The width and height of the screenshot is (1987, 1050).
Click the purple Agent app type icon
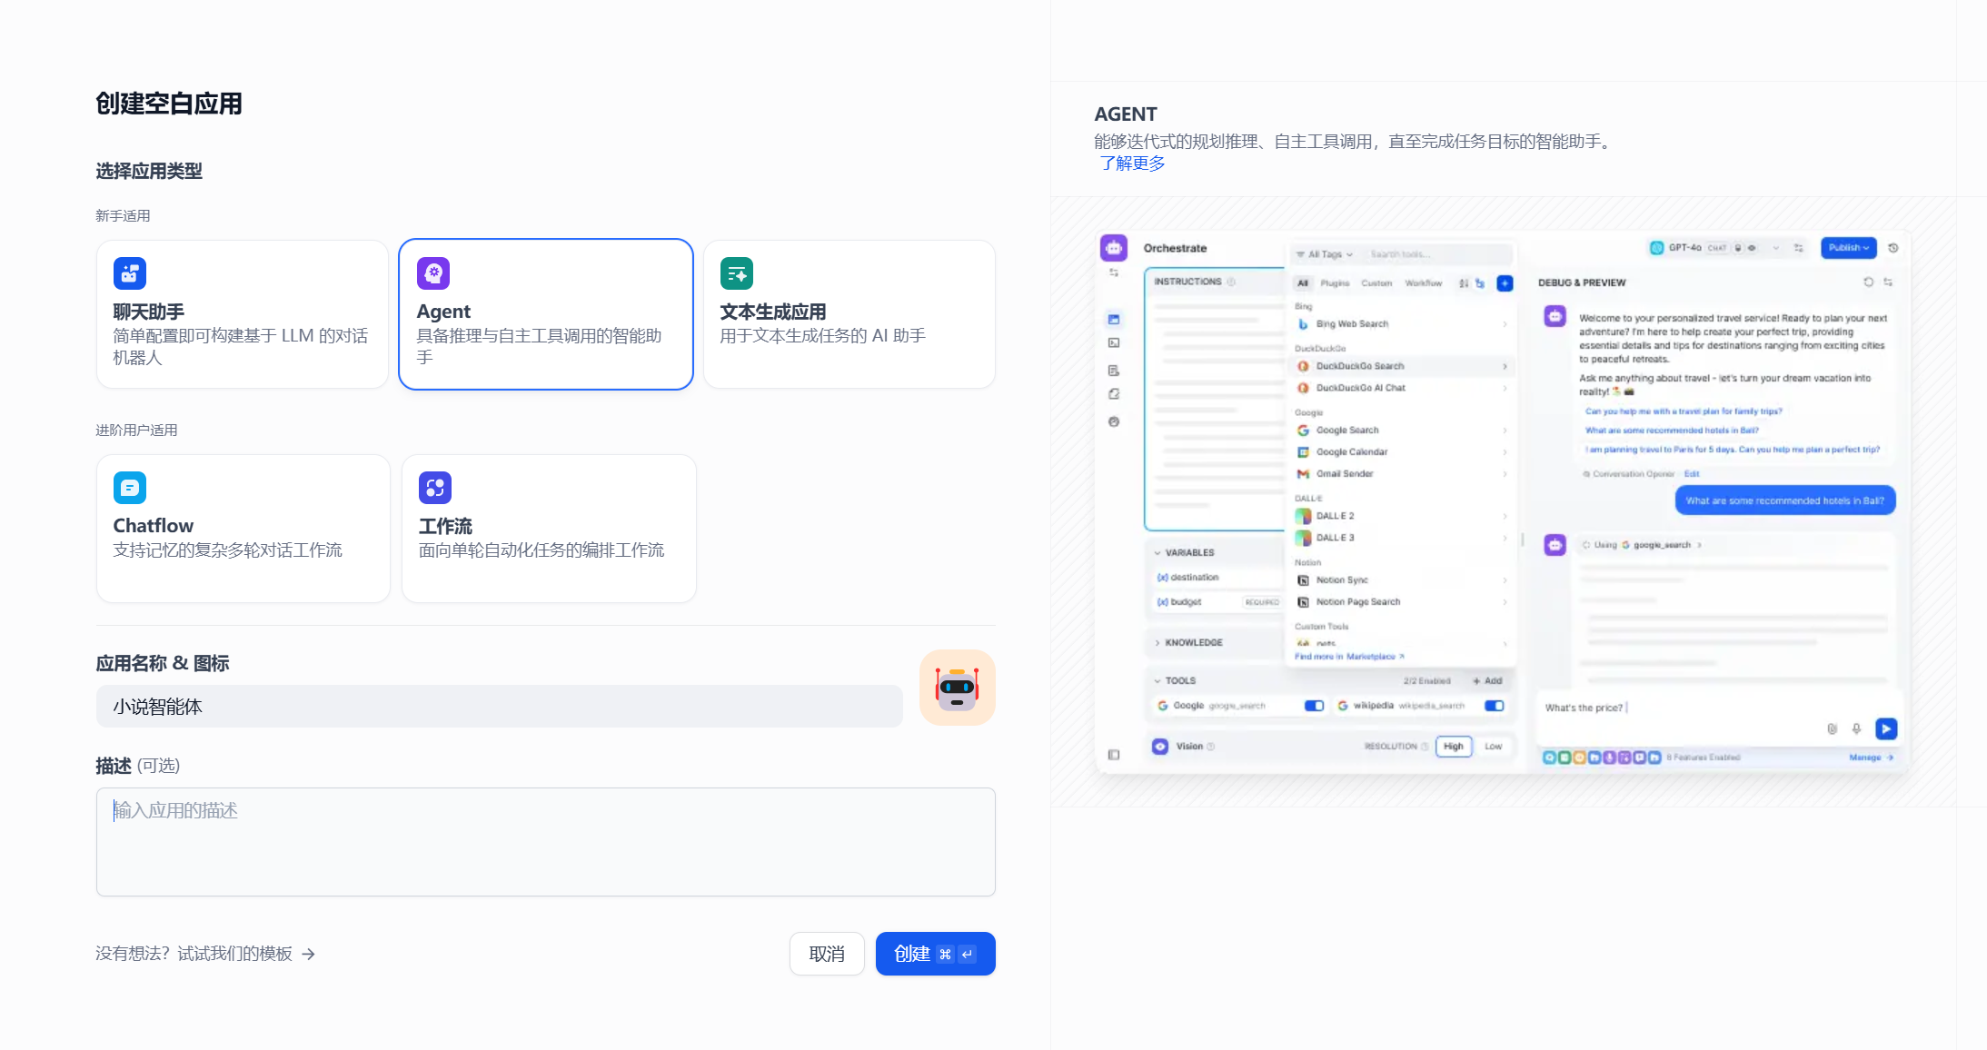[433, 273]
